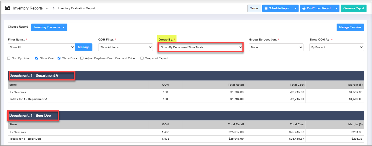Click the Manage Favorites button
Viewport: 372px width, 146px height.
pyautogui.click(x=350, y=27)
